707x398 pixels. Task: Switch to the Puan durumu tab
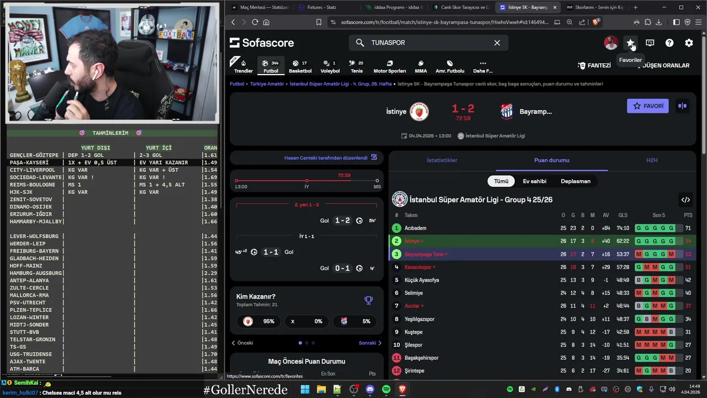pos(552,160)
